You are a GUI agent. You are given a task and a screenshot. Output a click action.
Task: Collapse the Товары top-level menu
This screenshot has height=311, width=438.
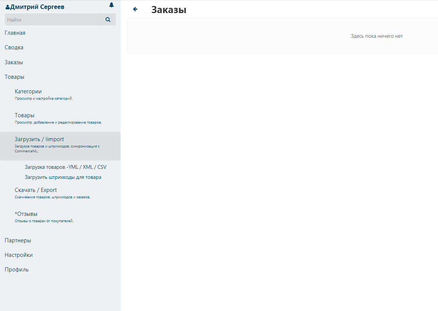click(x=15, y=77)
